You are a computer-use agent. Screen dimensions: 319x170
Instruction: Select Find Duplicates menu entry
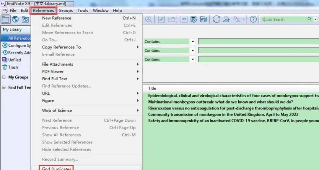pos(57,168)
